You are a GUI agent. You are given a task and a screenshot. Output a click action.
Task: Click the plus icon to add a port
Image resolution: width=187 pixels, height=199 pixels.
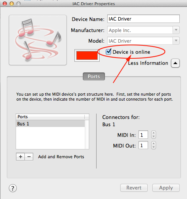click(21, 157)
